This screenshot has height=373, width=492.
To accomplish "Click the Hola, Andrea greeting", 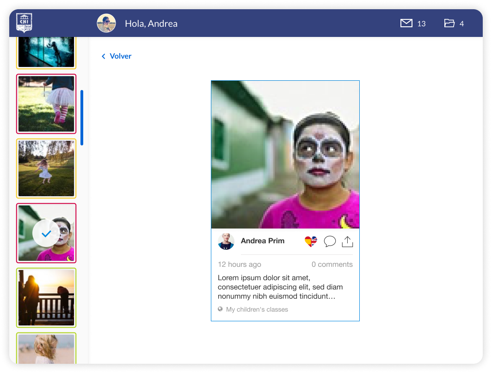I will click(151, 24).
